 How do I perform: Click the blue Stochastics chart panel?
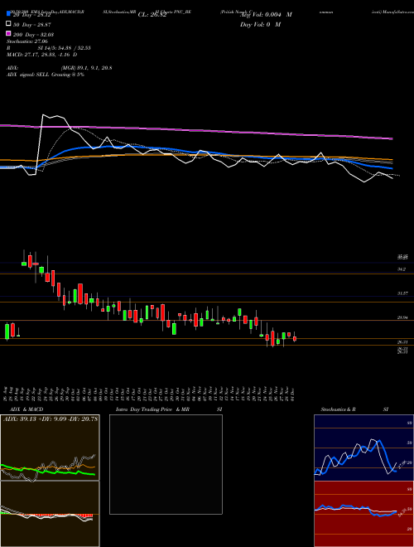pos(363,448)
